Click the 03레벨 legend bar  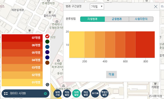click(22, 68)
